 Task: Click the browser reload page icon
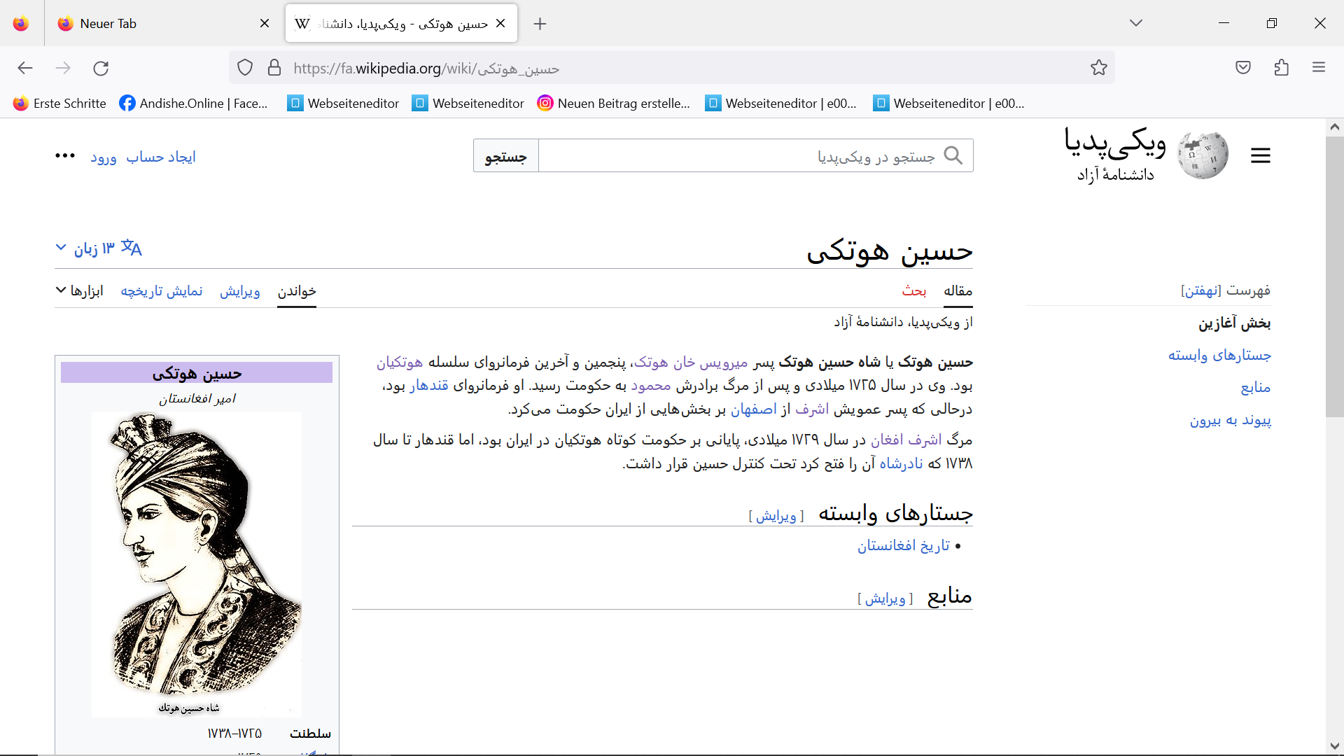pyautogui.click(x=101, y=68)
